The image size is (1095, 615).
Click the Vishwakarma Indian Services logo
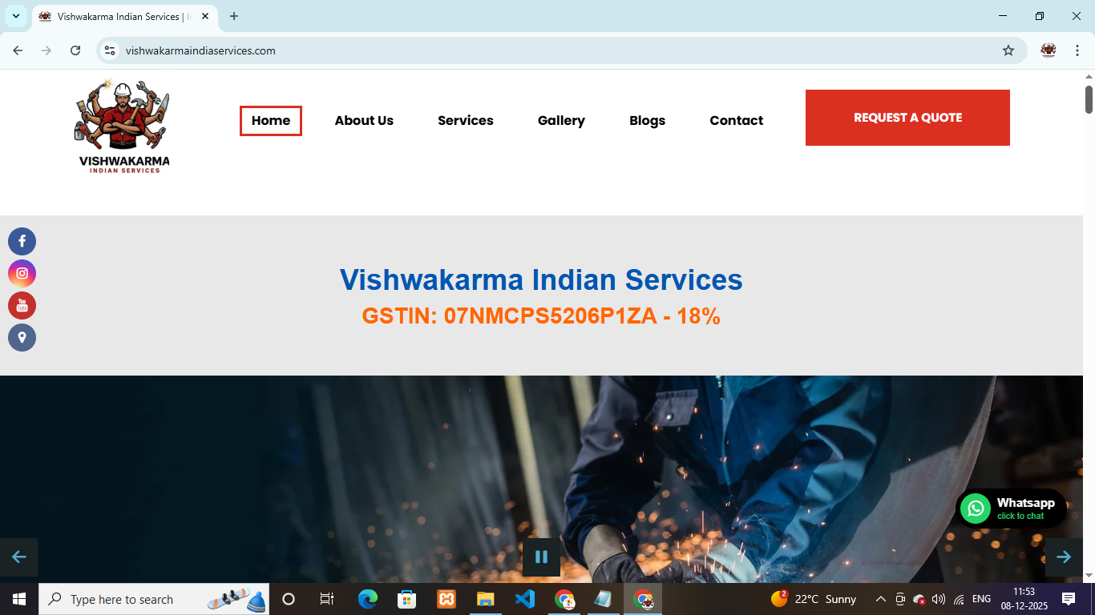[121, 124]
